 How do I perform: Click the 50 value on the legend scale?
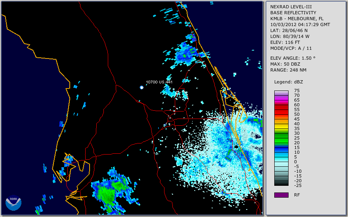click(297, 114)
